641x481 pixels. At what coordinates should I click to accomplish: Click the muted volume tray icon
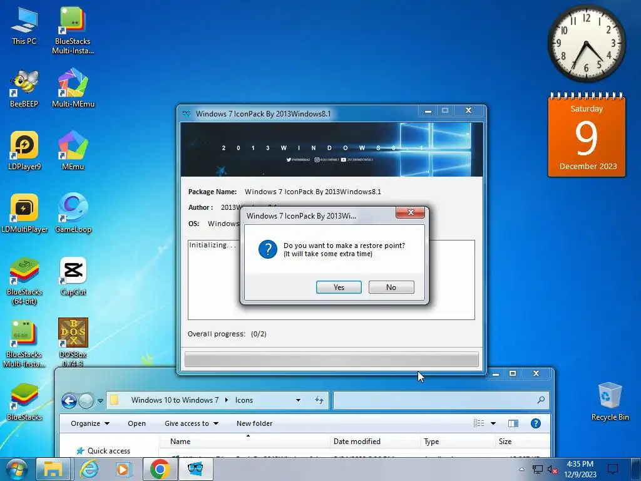tap(553, 470)
